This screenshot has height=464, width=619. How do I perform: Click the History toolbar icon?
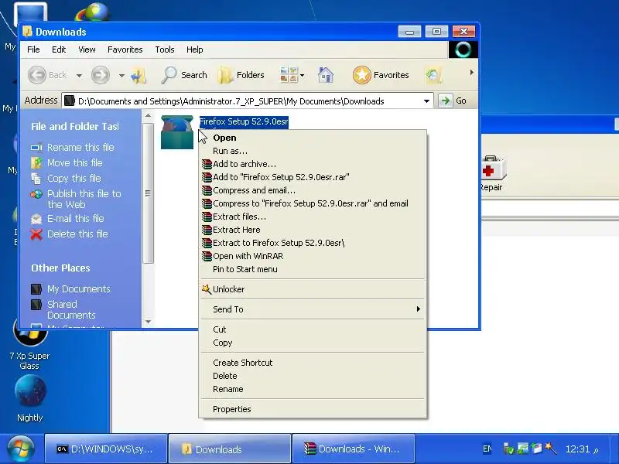[433, 75]
